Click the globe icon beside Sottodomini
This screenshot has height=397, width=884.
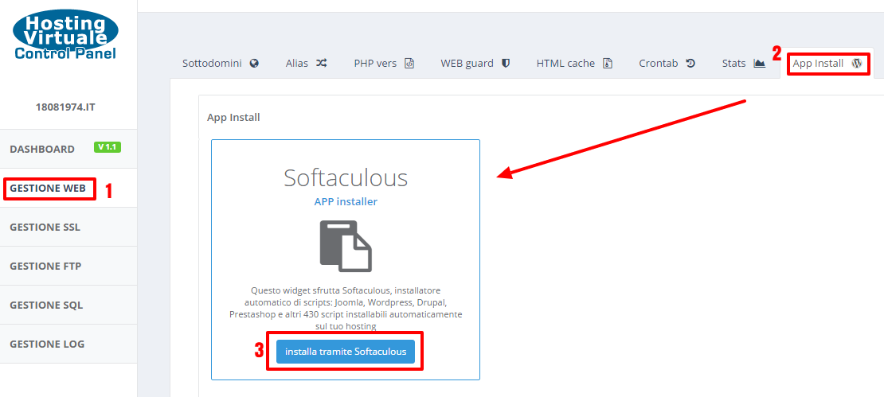tap(254, 64)
